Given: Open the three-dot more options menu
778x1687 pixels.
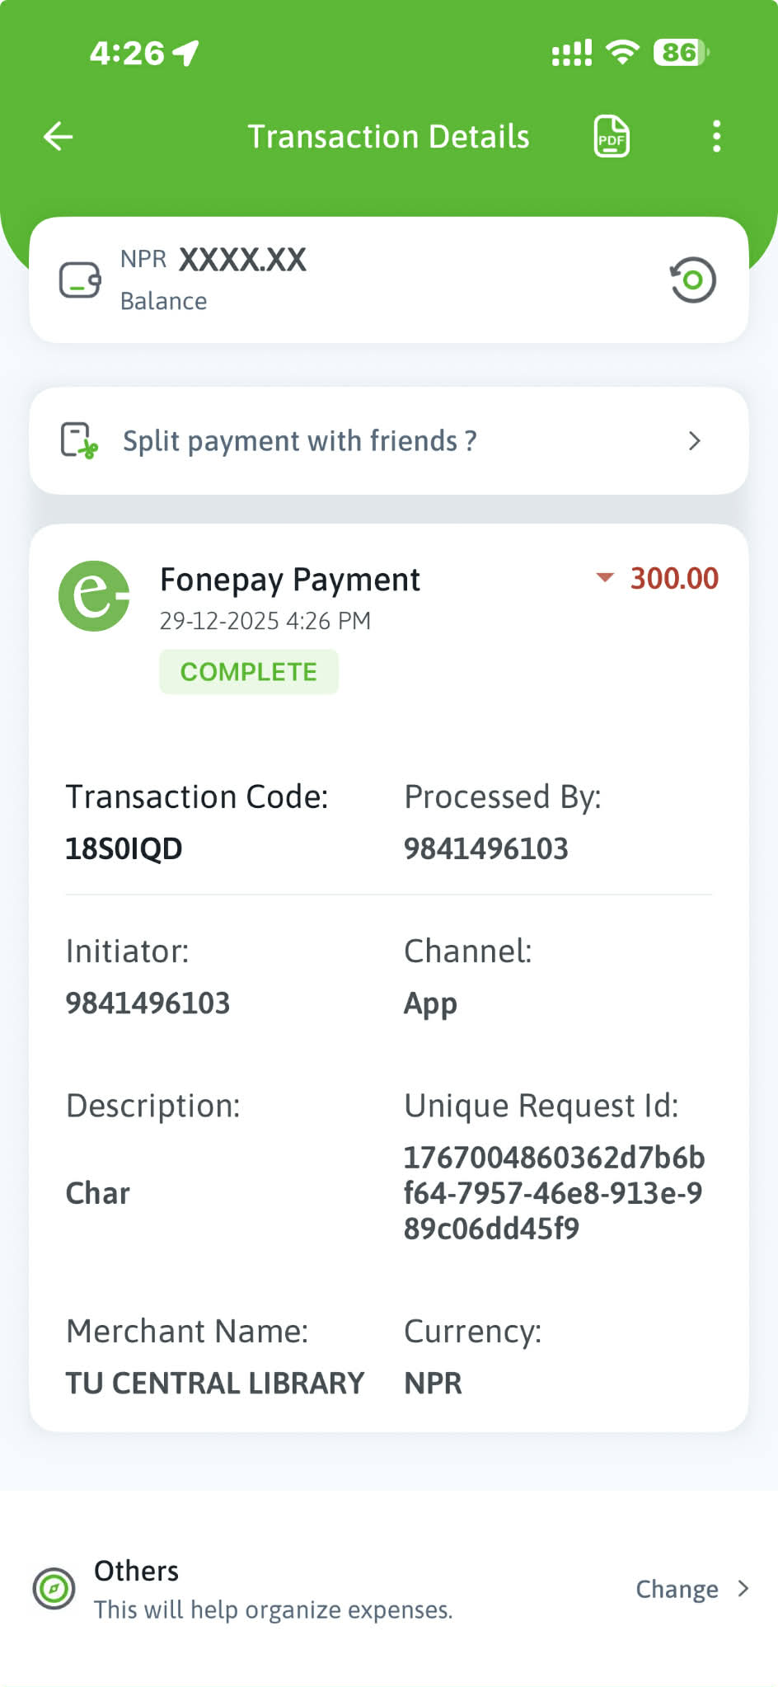Looking at the screenshot, I should tap(716, 136).
